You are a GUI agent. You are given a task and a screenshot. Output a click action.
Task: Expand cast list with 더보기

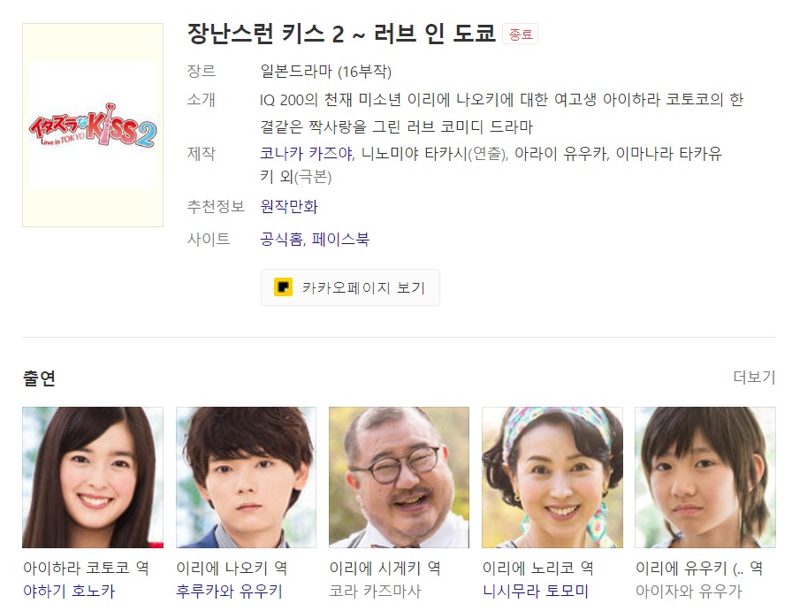pos(754,377)
